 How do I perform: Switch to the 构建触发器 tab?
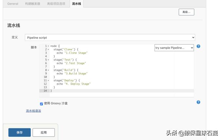pyautogui.click(x=33, y=4)
